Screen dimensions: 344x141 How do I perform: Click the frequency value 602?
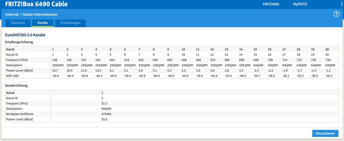click(x=112, y=60)
